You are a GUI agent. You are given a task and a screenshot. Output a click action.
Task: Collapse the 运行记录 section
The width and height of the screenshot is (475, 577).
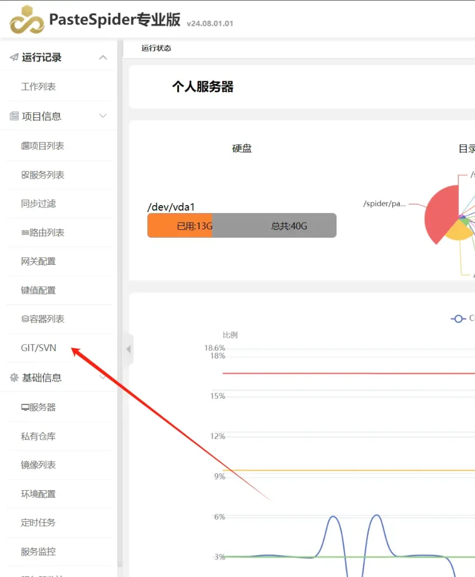[x=102, y=57]
